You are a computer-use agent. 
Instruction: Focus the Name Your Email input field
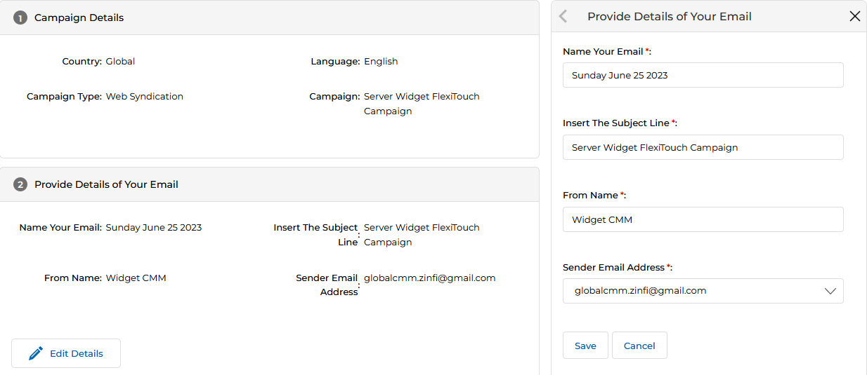(703, 75)
